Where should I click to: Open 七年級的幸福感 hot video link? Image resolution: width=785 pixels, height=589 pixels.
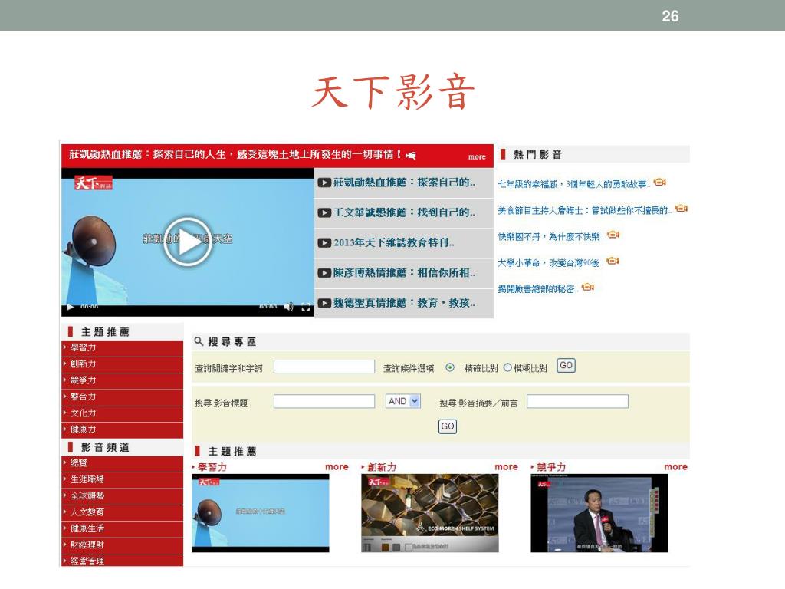[573, 184]
